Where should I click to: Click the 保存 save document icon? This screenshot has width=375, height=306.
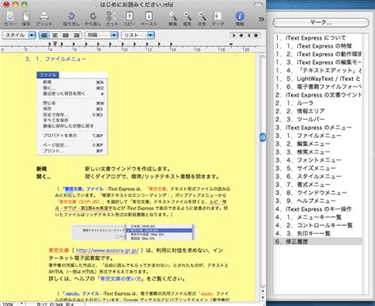[x=26, y=18]
